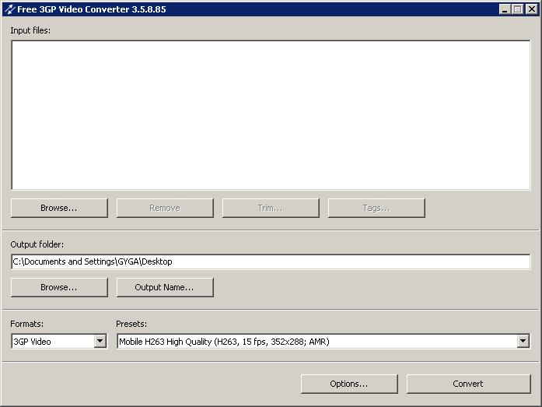The width and height of the screenshot is (542, 407).
Task: Expand the Formats dropdown arrow
Action: (100, 342)
